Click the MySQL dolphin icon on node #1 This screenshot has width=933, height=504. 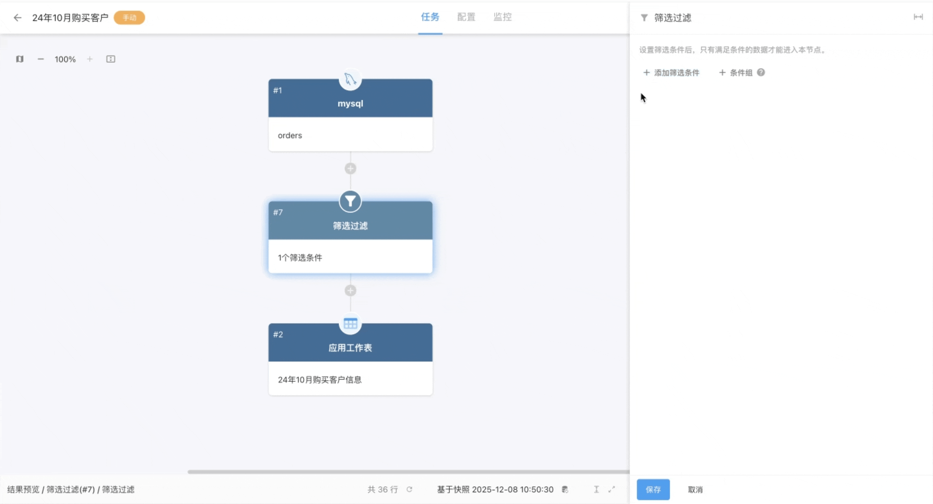350,79
